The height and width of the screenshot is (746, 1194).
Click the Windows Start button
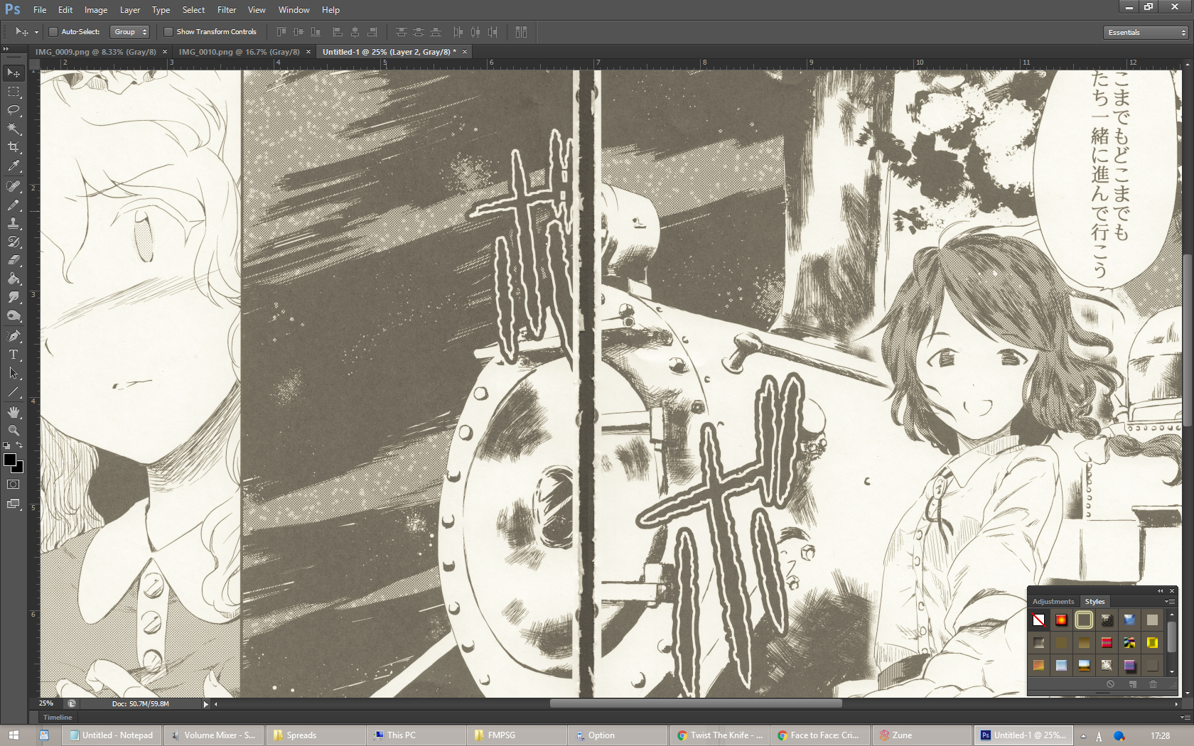tap(14, 735)
